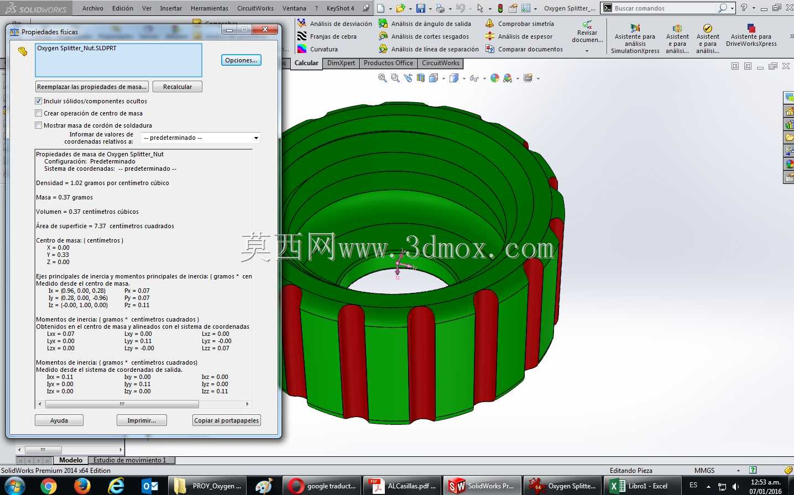Start Asistente para análisis SimulationXpress
The height and width of the screenshot is (495, 794).
click(x=635, y=39)
